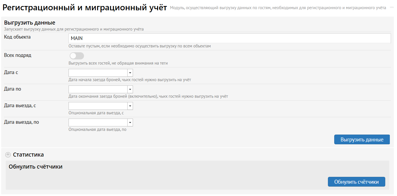
Task: Expand the Дата выезда, с dropdown arrow
Action: pos(130,106)
